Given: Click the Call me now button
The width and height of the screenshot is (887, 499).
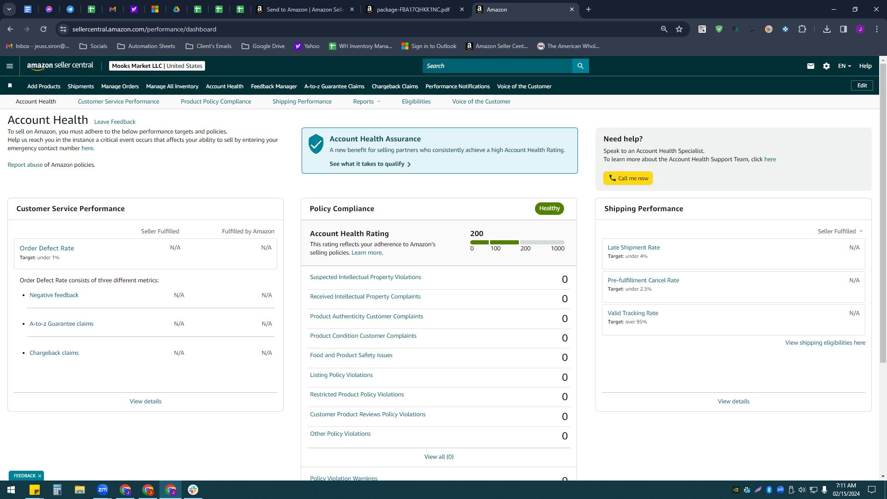Looking at the screenshot, I should click(x=628, y=178).
